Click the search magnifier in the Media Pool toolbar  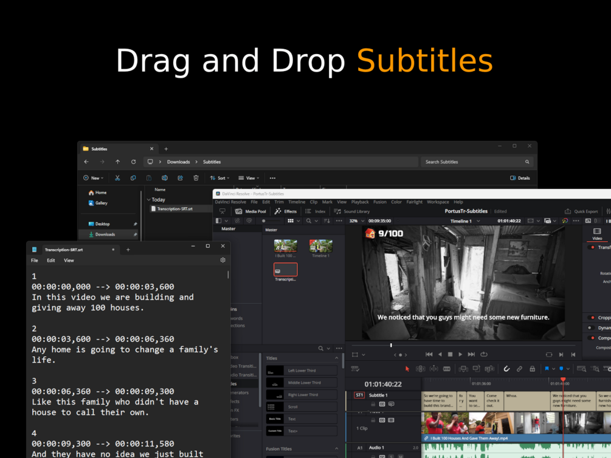(x=309, y=221)
